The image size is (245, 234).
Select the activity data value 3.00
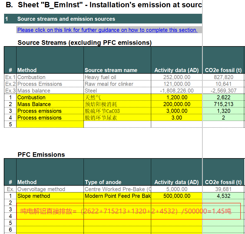[177, 118]
